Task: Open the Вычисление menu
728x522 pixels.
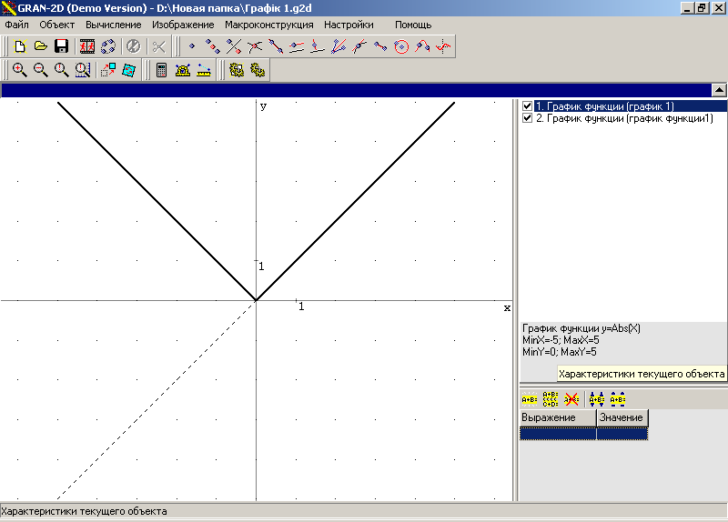Action: (x=114, y=25)
